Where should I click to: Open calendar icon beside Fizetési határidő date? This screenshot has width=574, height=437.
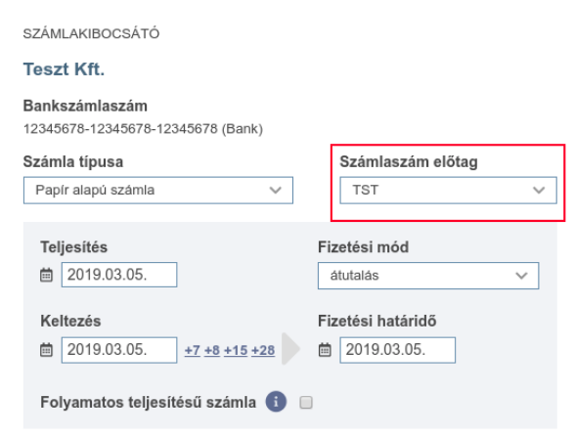(x=325, y=350)
